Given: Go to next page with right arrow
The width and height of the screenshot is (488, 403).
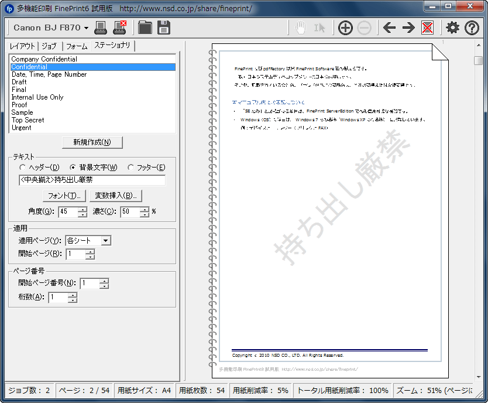Looking at the screenshot, I should tap(408, 28).
